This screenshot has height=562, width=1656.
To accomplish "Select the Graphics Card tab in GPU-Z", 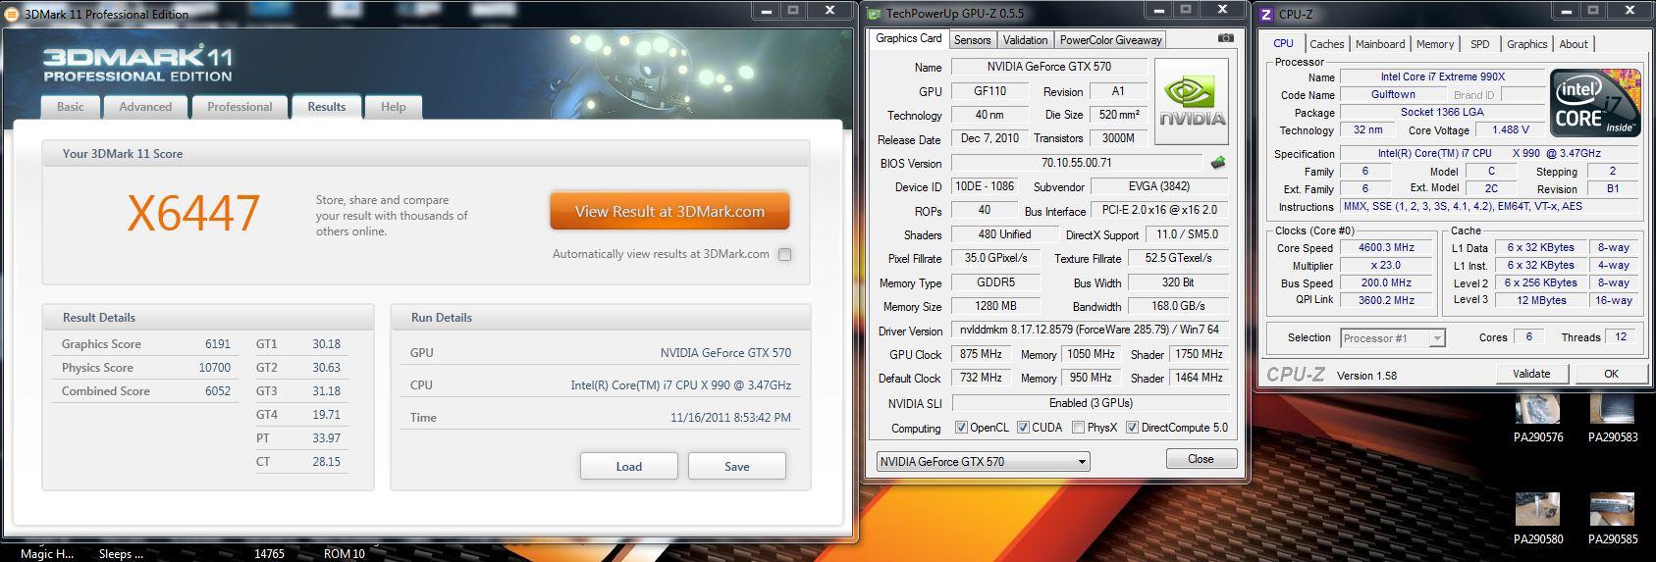I will pyautogui.click(x=908, y=38).
